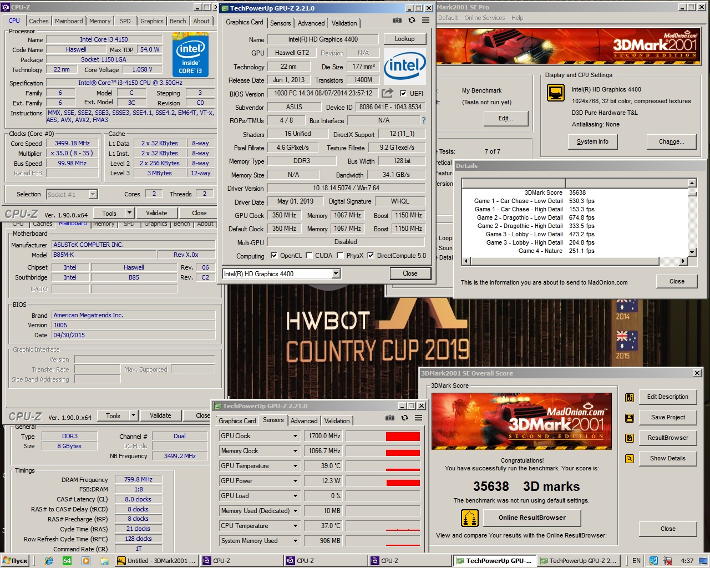Open the Intel(R) HD Graphics 4400 GPU selector dropdown
This screenshot has width=710, height=568.
[336, 273]
